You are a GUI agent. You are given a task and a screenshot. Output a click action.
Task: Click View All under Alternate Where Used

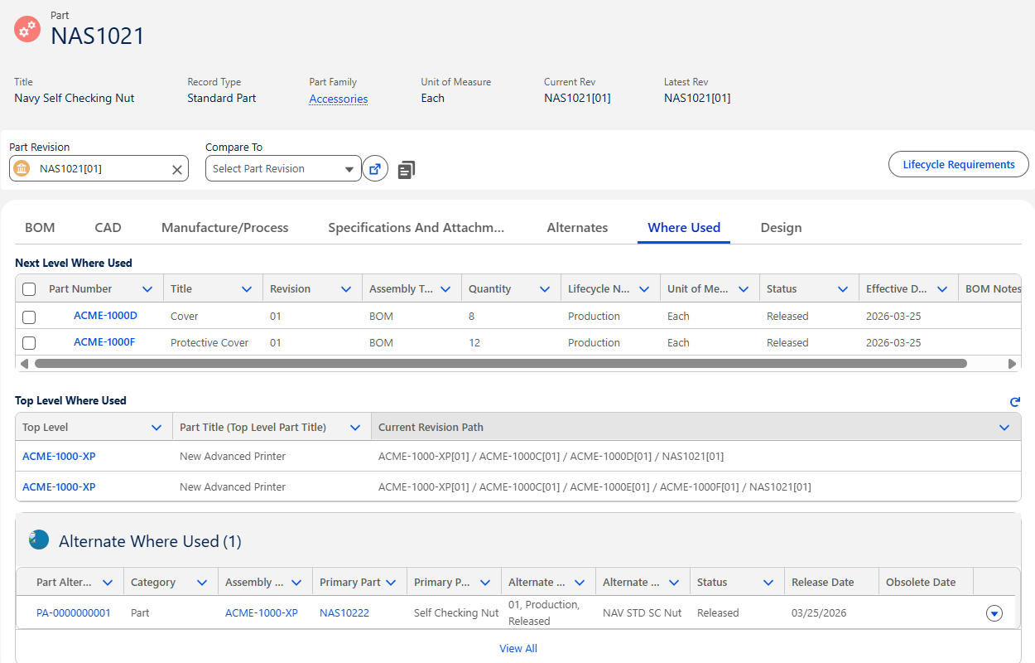518,649
